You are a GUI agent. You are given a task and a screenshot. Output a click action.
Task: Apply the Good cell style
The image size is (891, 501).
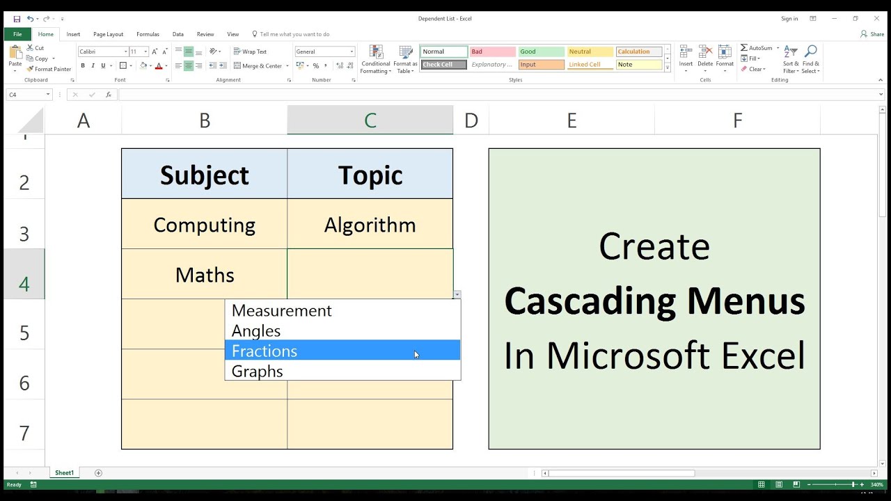tap(541, 51)
